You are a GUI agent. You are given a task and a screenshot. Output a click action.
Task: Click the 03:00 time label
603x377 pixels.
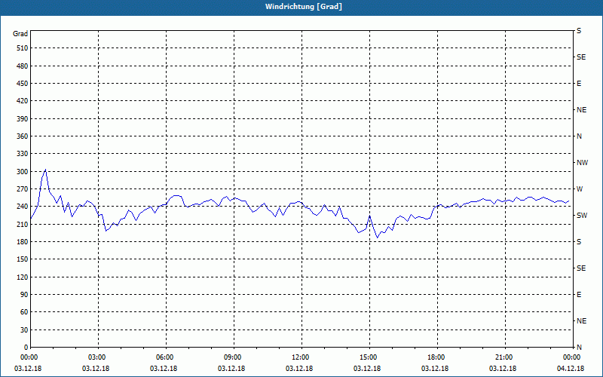point(97,357)
